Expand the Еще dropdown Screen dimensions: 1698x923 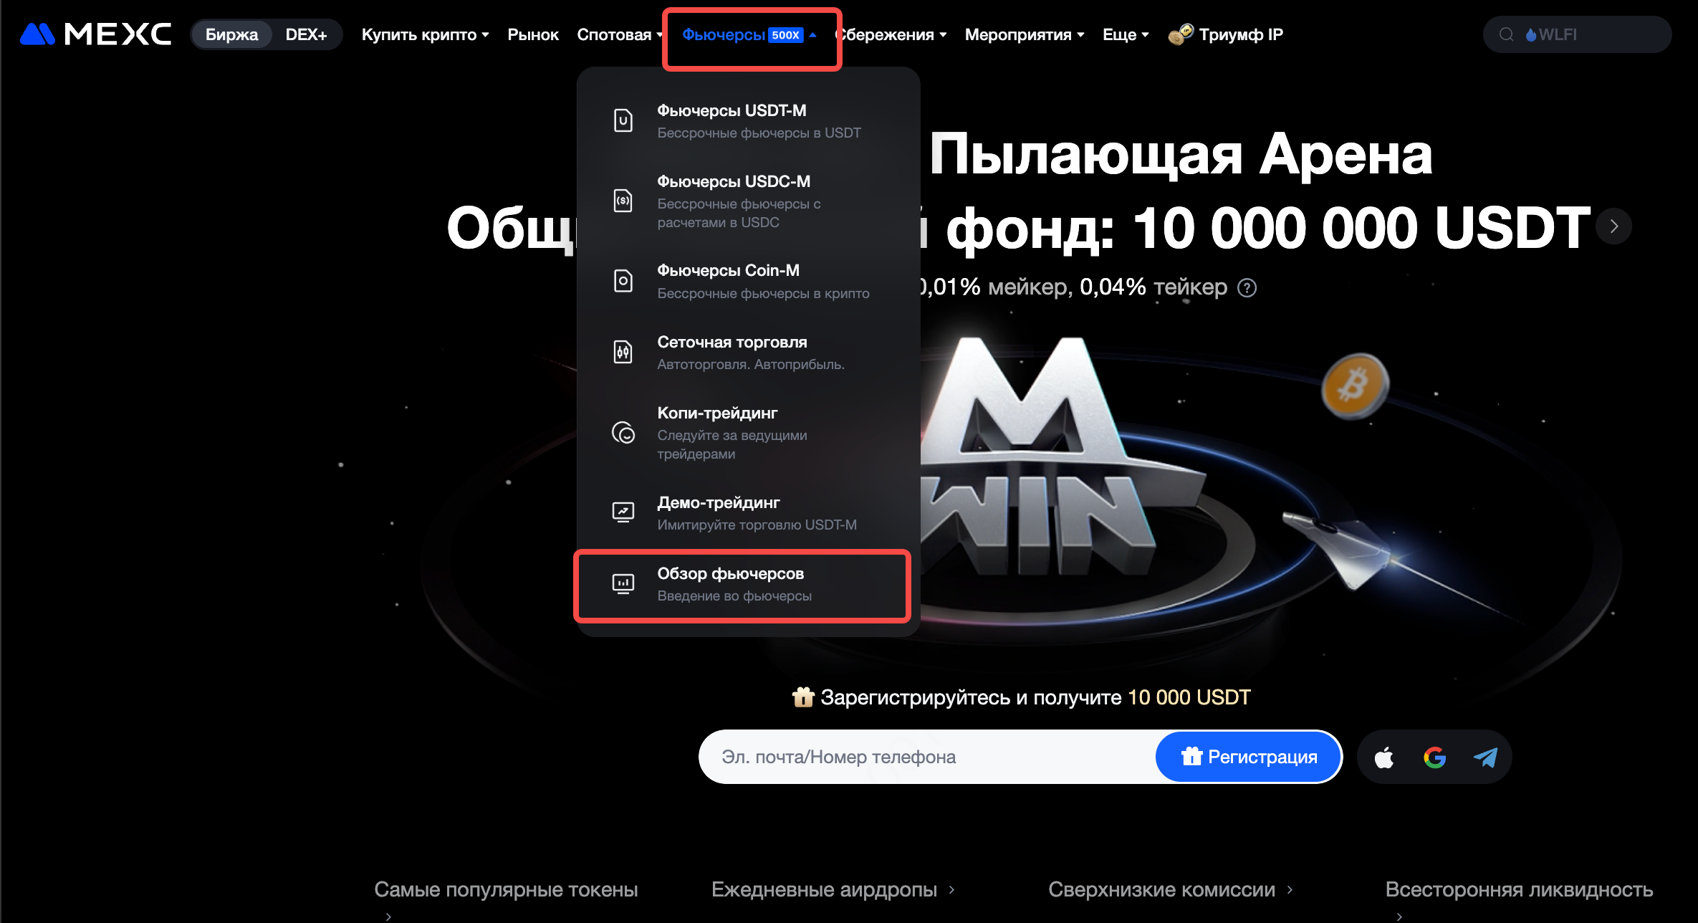click(x=1126, y=34)
